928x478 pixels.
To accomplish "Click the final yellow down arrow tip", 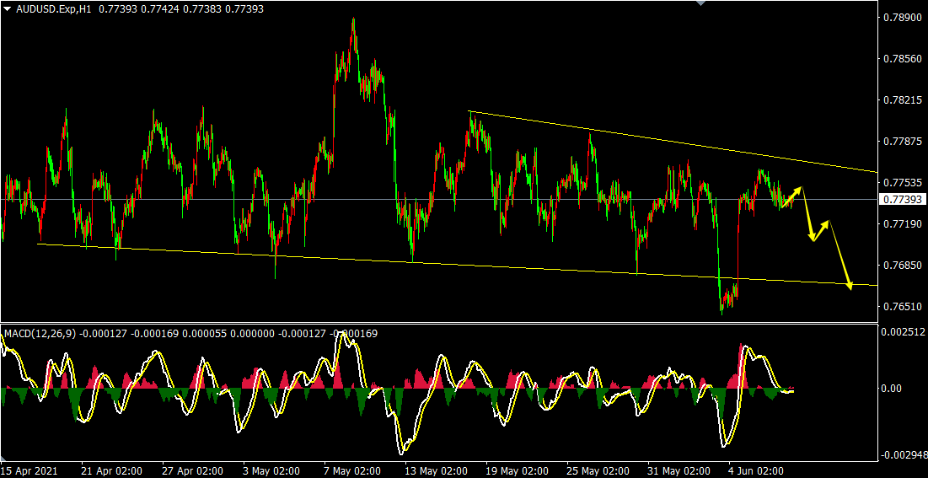I will [850, 287].
